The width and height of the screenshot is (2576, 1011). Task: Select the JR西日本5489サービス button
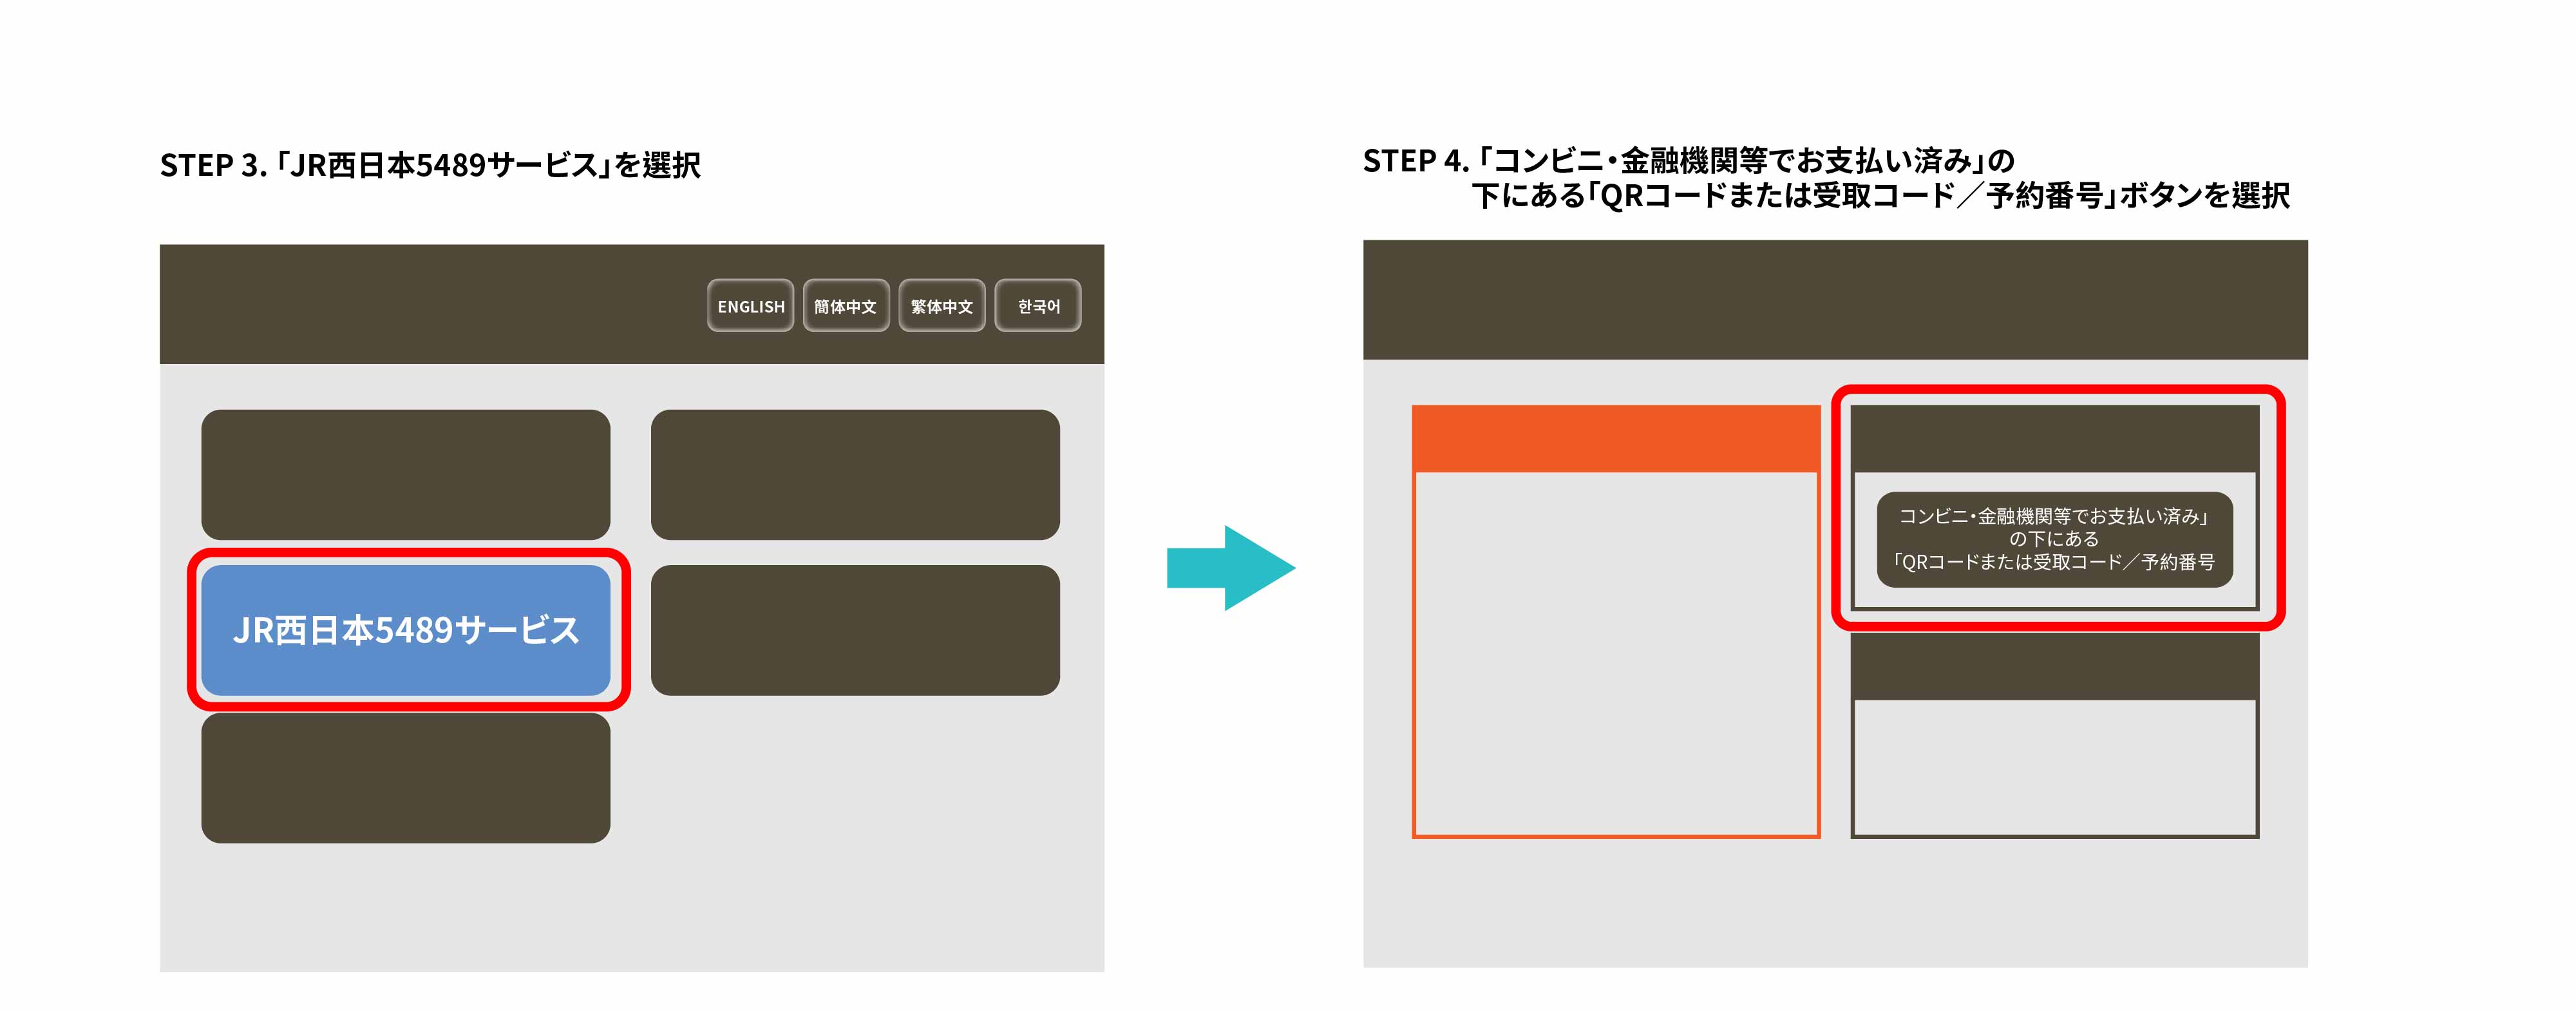[405, 630]
